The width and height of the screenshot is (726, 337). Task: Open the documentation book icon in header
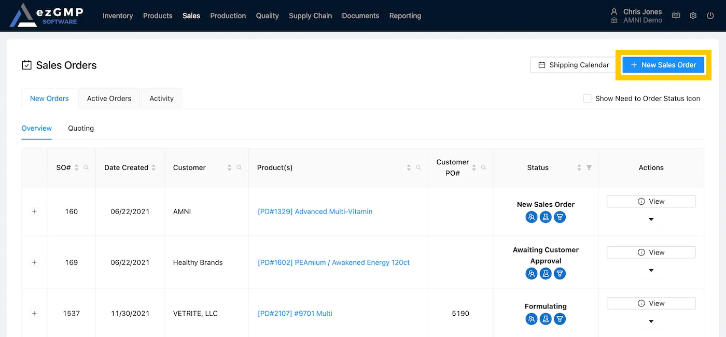tap(676, 16)
